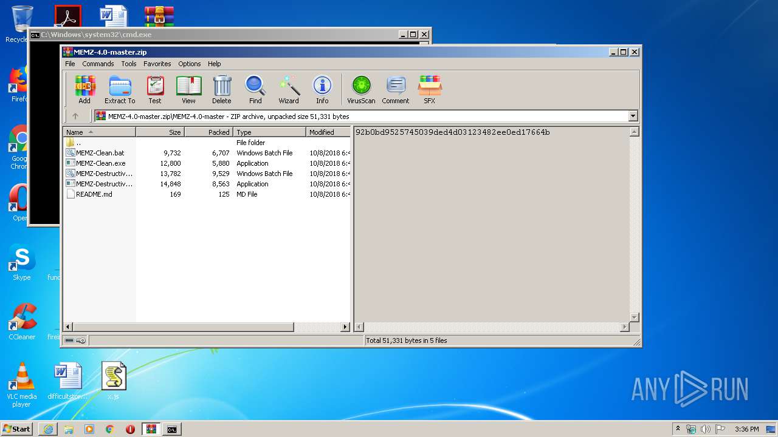
Task: Open VLC media player desktop shortcut
Action: coord(22,385)
